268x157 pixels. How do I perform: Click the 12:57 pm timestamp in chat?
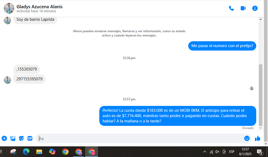point(129,99)
